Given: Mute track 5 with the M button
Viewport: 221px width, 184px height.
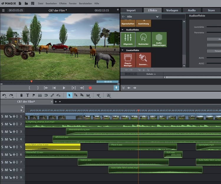Looking at the screenshot, I should (x=6, y=147).
